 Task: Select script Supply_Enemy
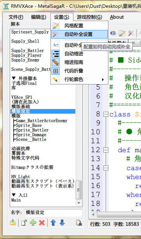25,60
